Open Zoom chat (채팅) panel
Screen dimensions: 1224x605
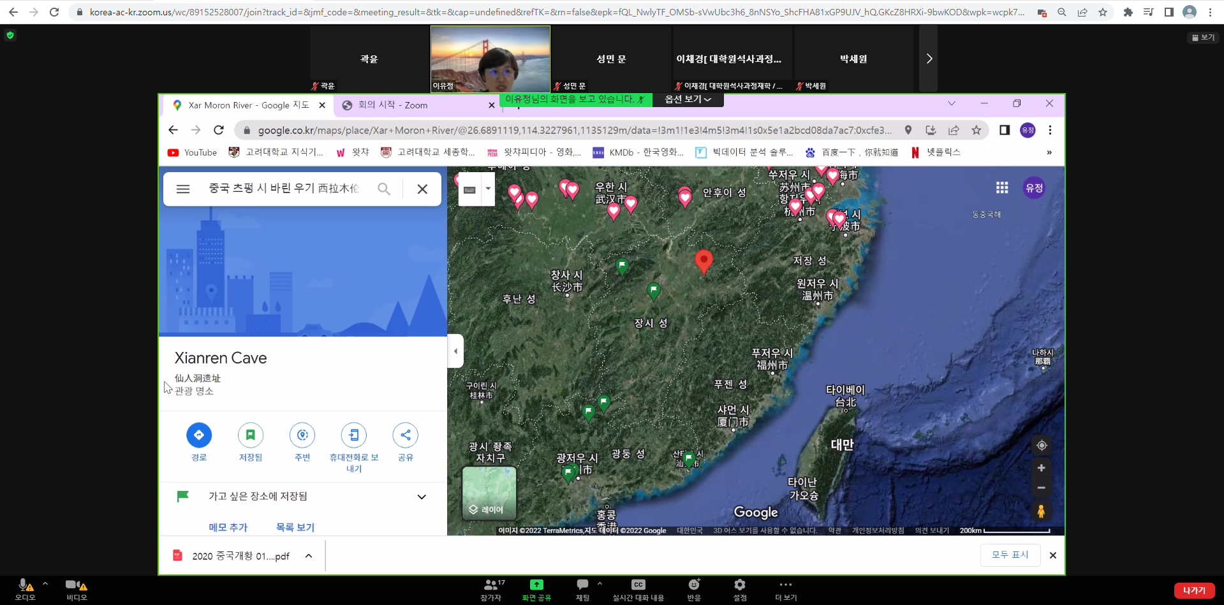tap(582, 585)
